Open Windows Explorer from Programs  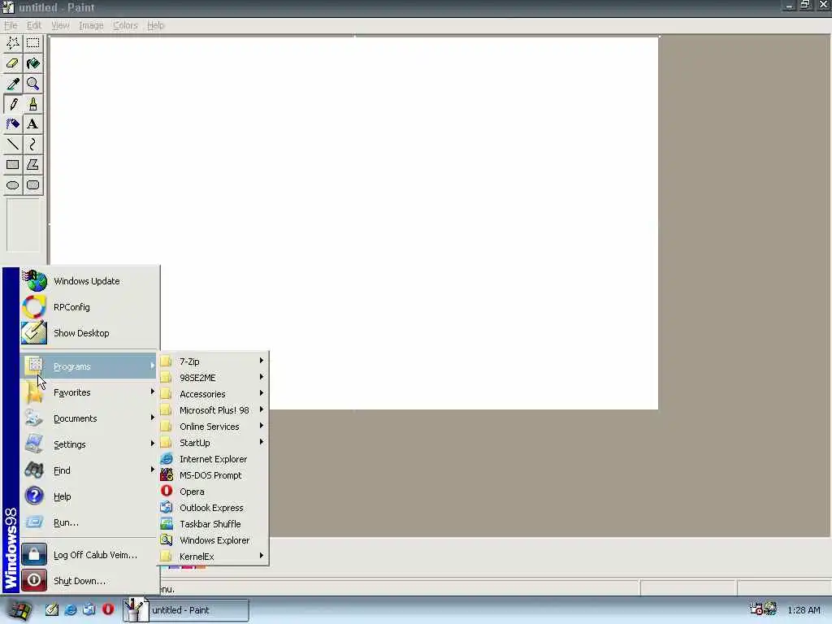pyautogui.click(x=214, y=540)
